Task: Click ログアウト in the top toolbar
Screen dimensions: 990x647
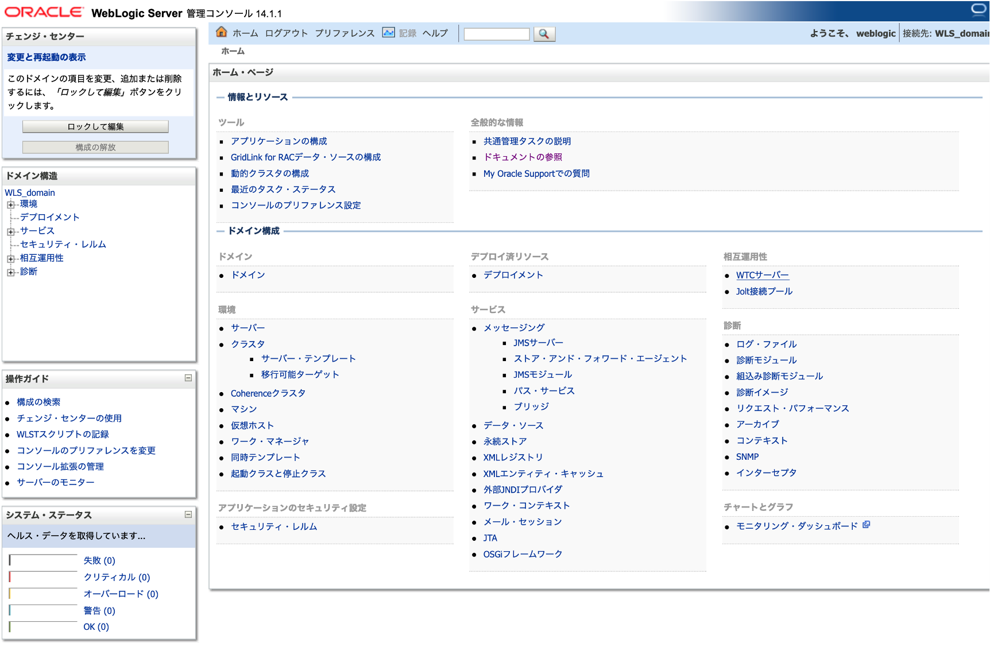Action: point(287,33)
